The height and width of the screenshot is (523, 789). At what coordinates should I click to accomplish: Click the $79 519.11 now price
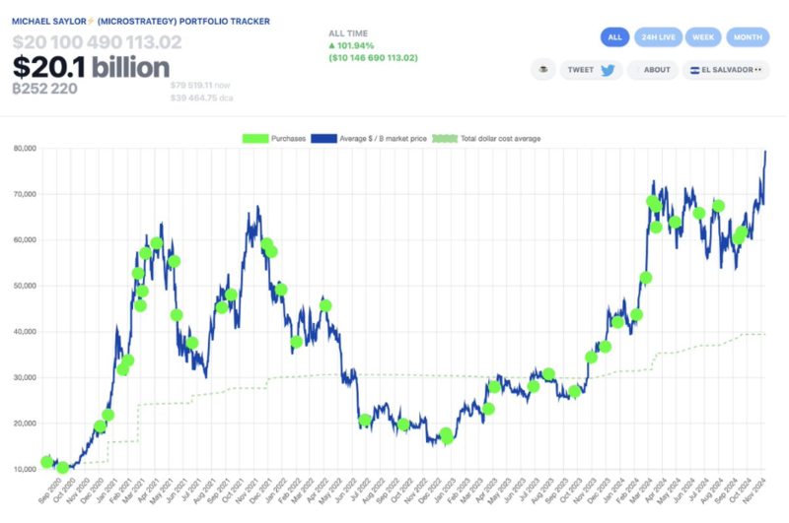tap(200, 86)
